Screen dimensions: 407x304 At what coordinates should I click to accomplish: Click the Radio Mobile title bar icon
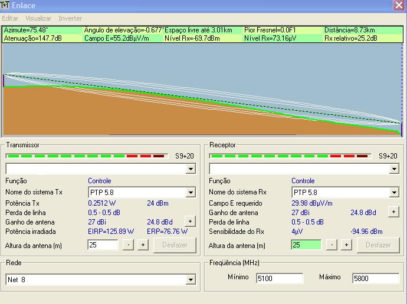[x=5, y=5]
